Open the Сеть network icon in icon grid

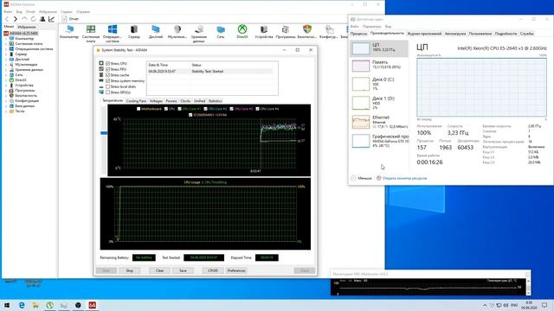[221, 29]
